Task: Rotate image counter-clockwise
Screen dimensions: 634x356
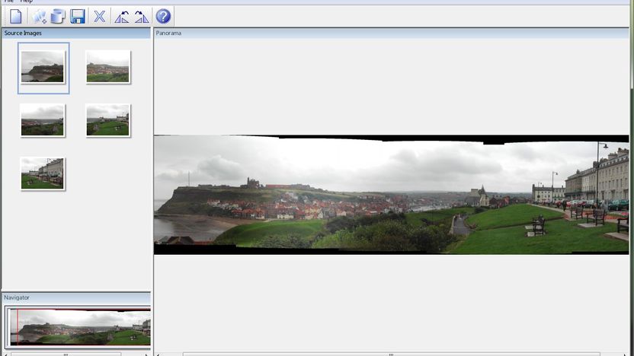Action: [x=122, y=17]
